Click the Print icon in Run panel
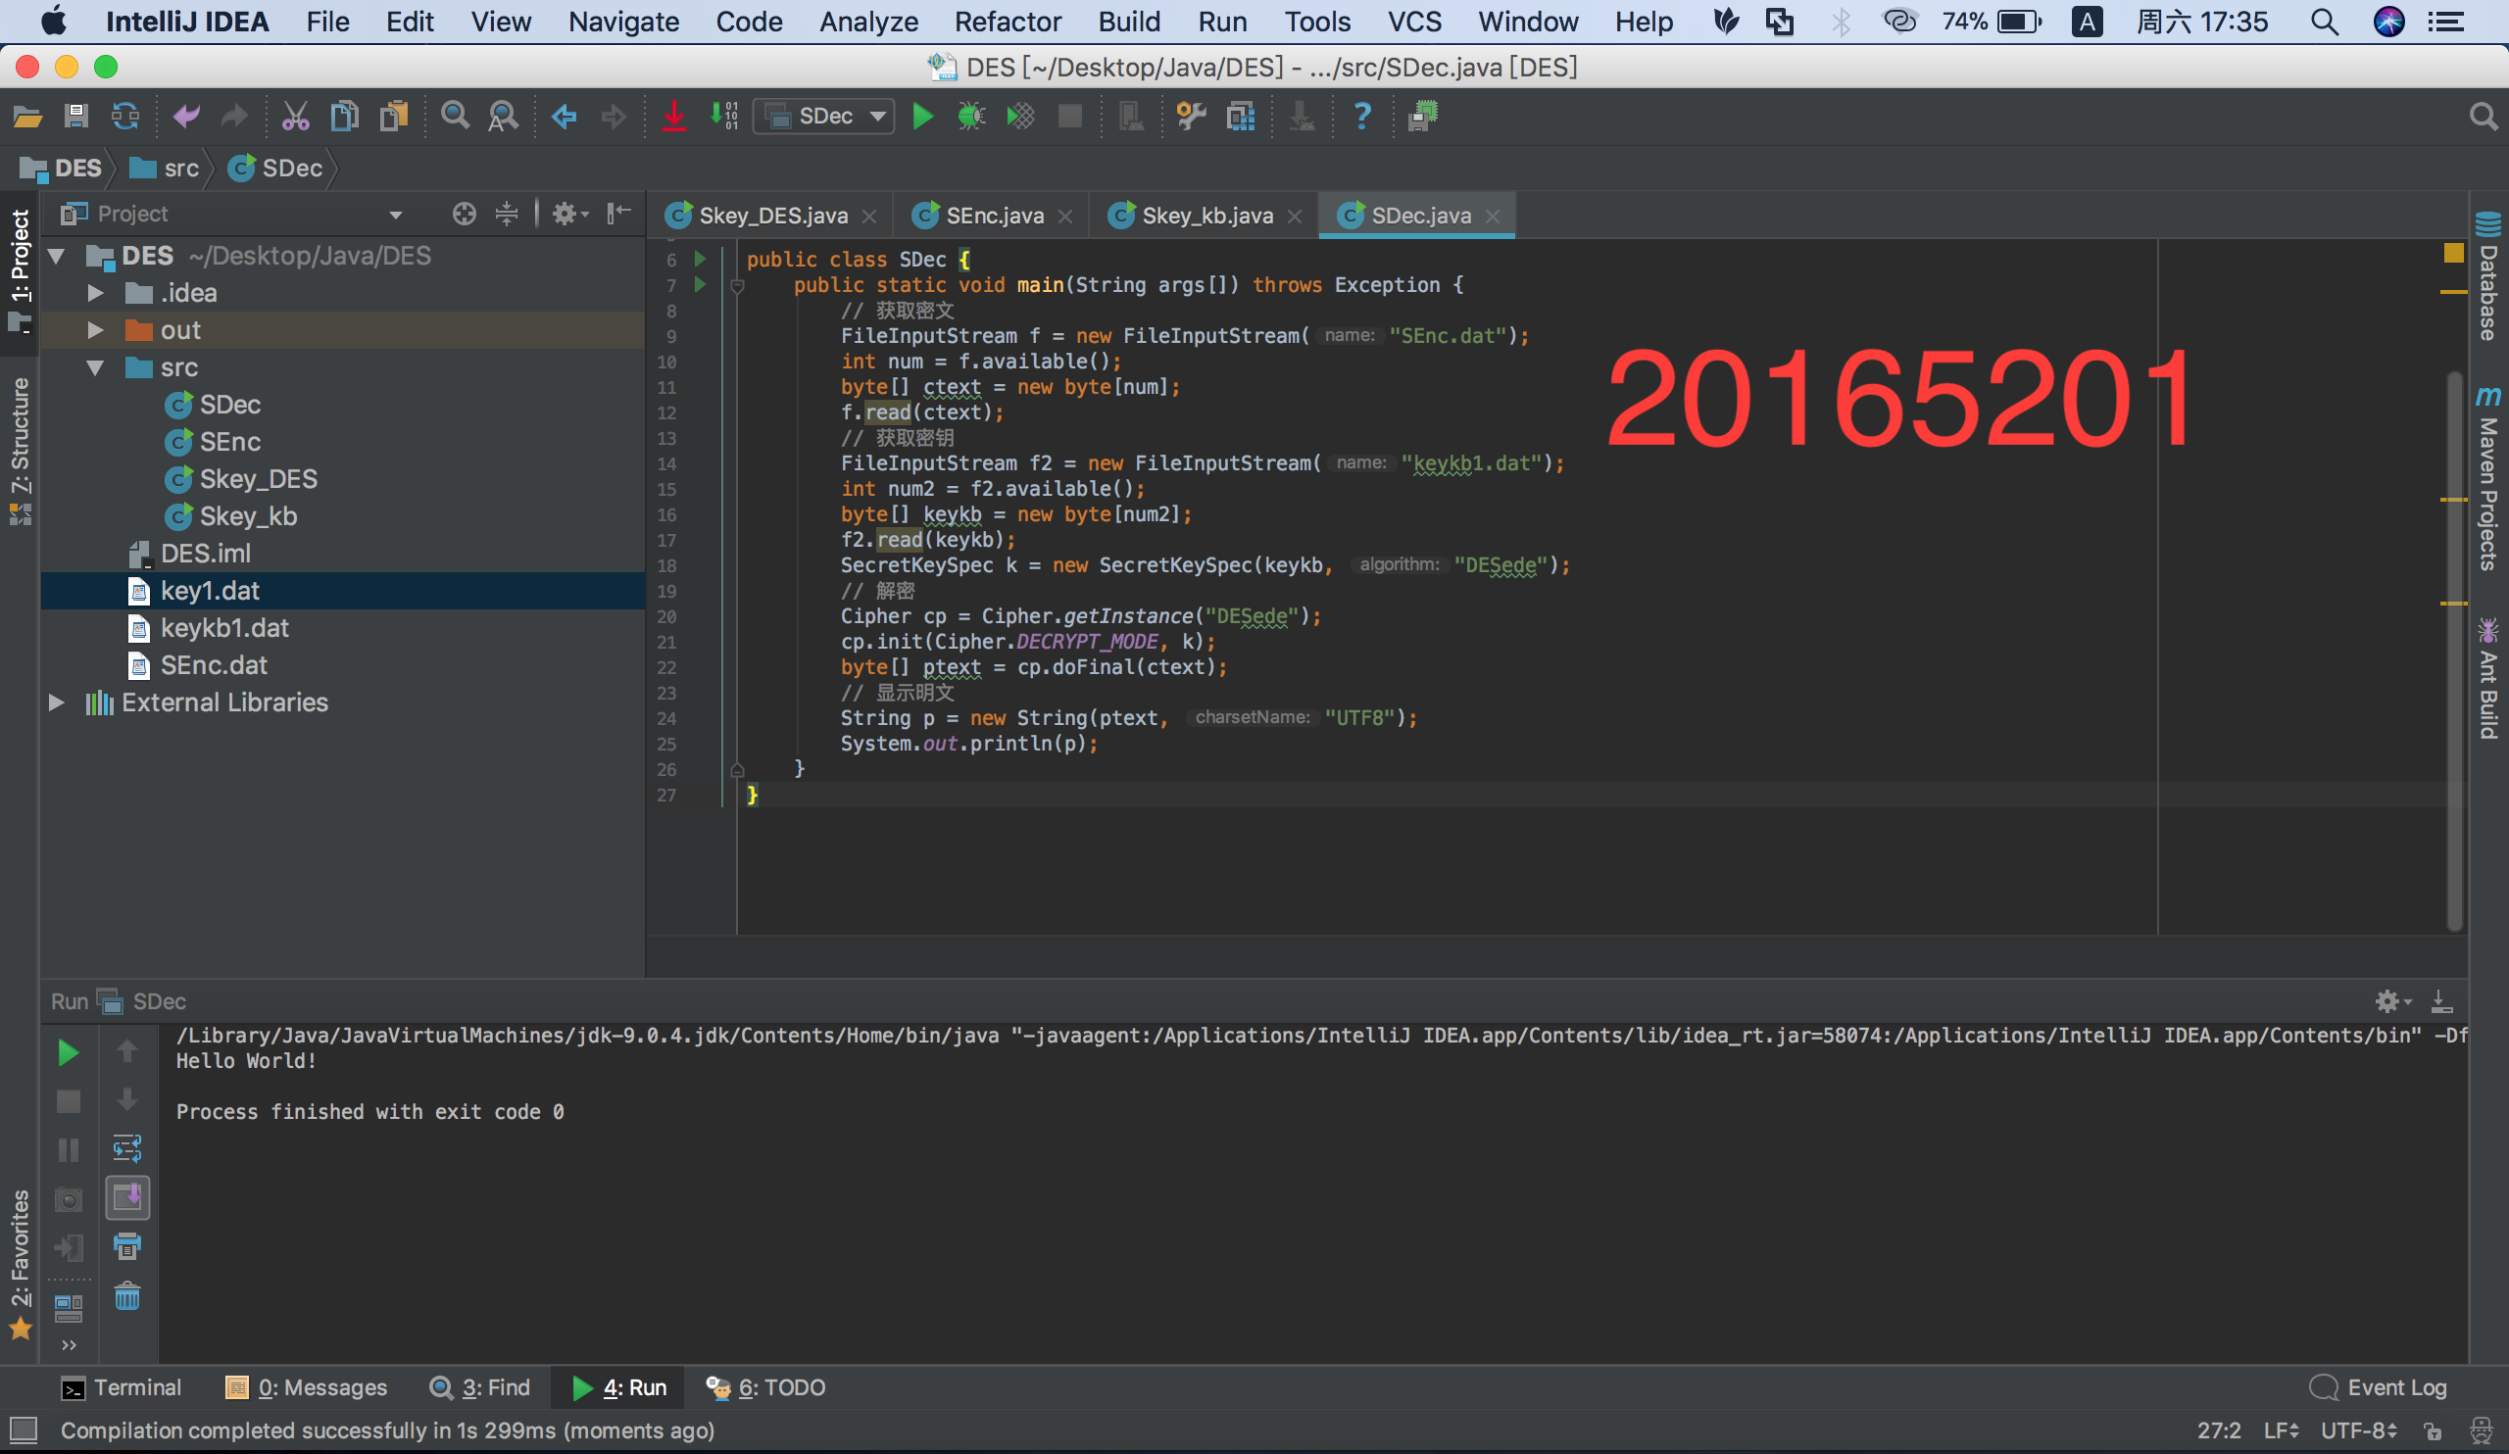This screenshot has width=2509, height=1454. 127,1247
